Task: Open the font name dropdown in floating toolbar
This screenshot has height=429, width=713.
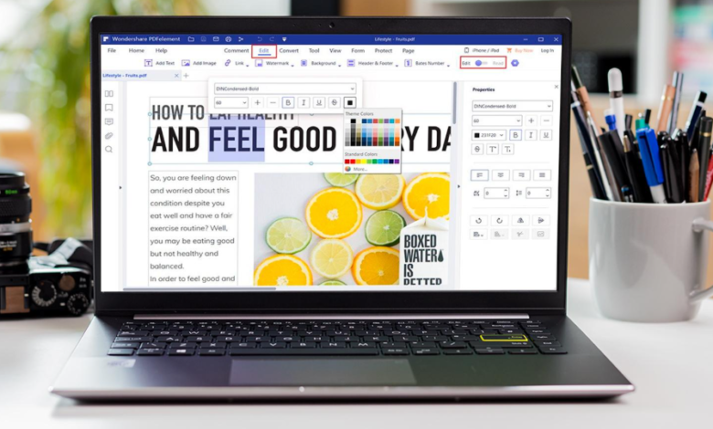Action: pos(285,89)
